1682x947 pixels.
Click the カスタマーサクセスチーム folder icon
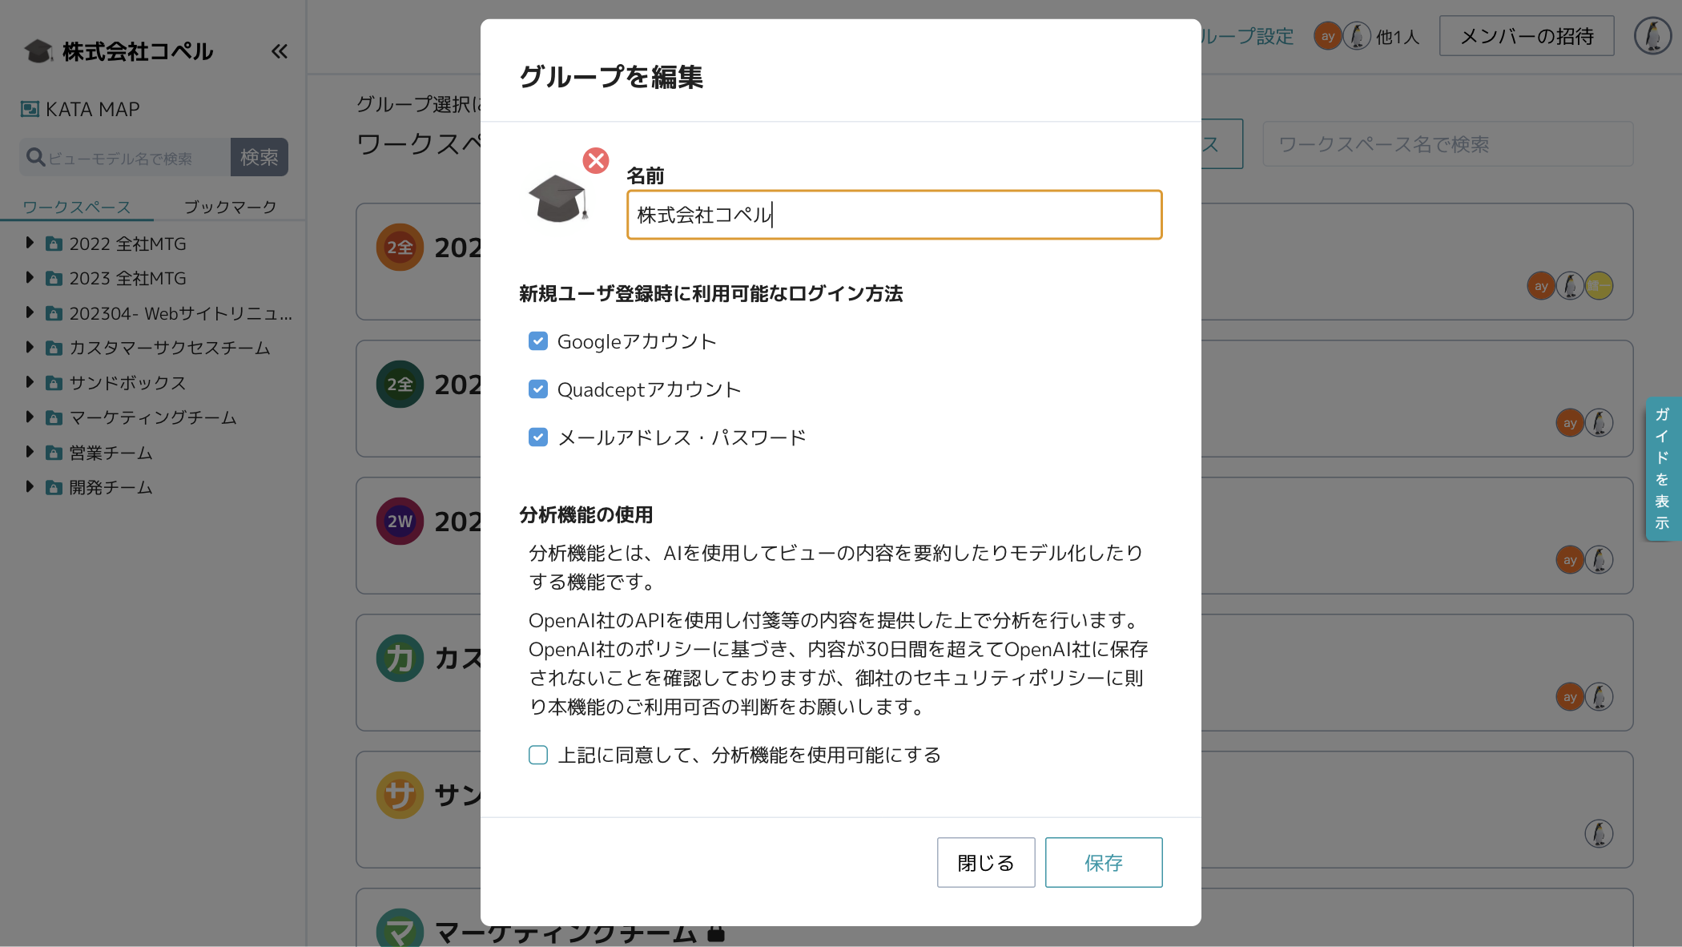[54, 348]
